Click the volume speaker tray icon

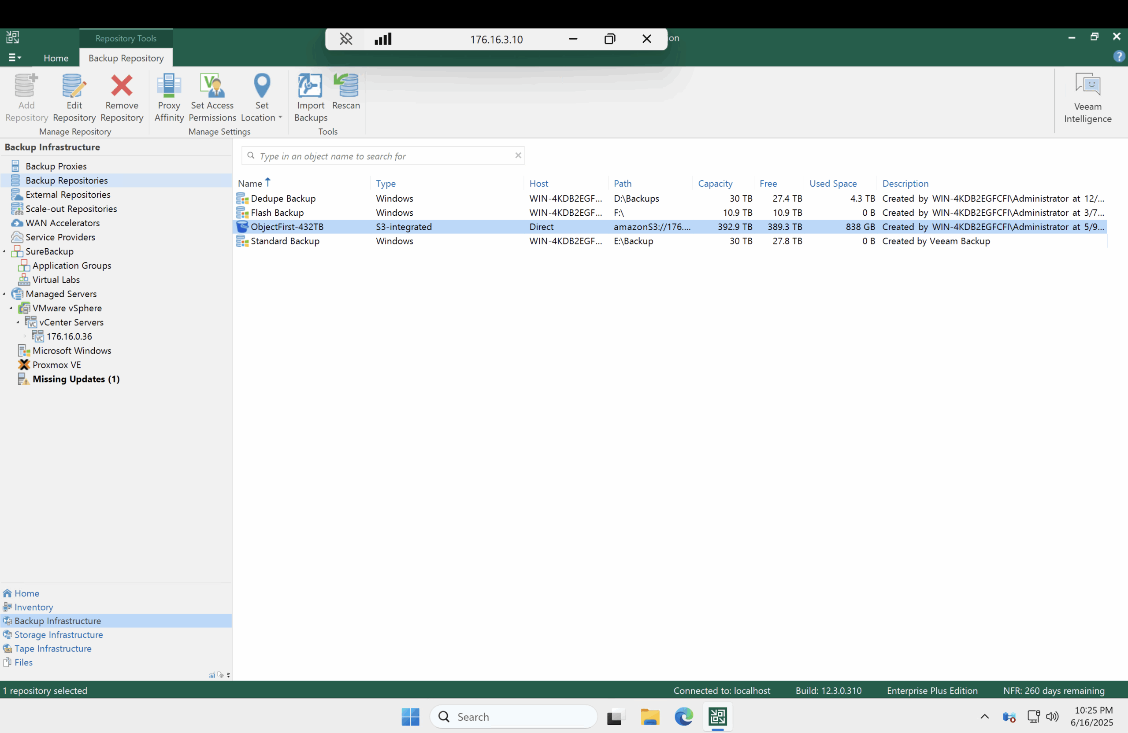click(x=1052, y=716)
